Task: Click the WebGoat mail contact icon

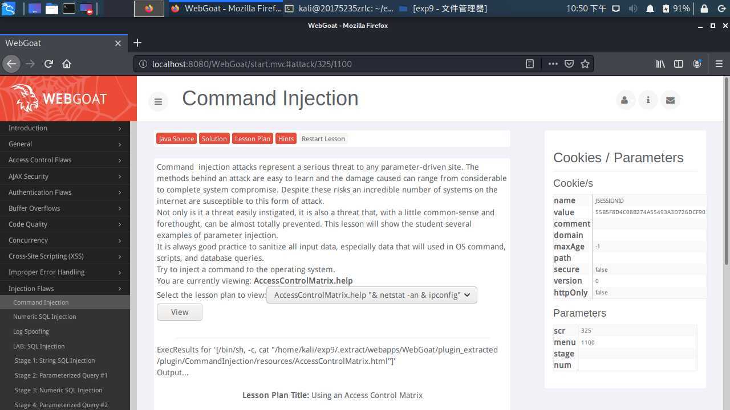Action: (670, 100)
